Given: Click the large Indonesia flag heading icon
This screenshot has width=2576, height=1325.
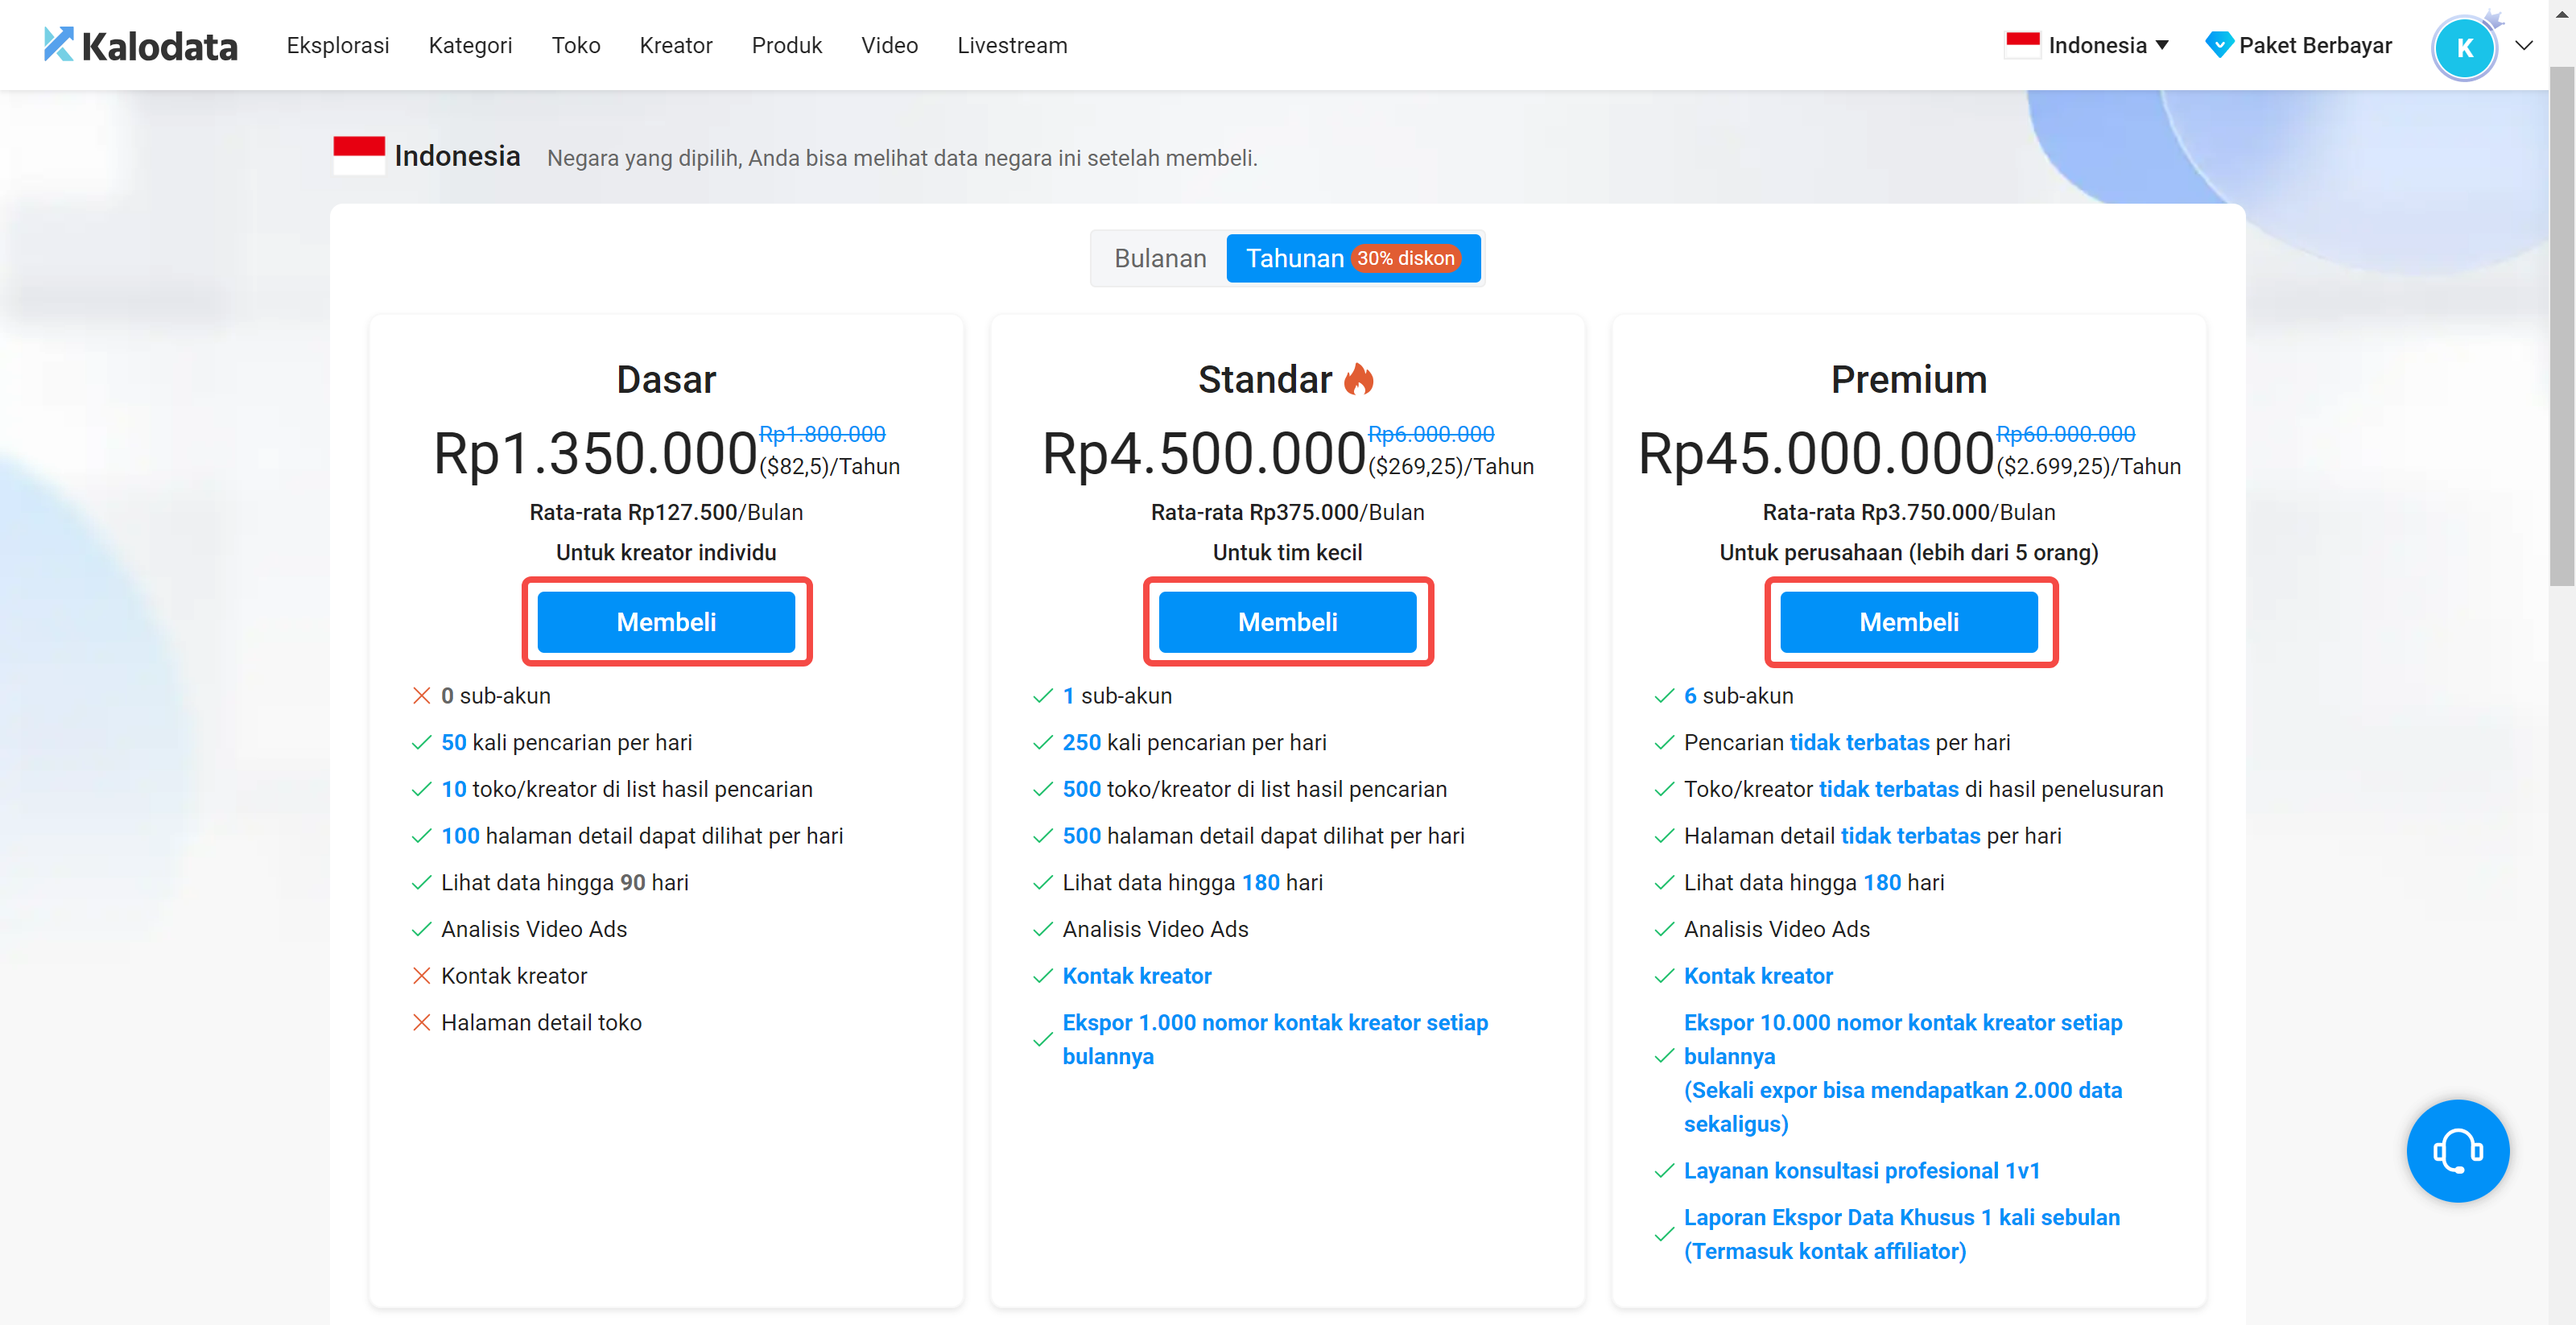Looking at the screenshot, I should pyautogui.click(x=358, y=155).
